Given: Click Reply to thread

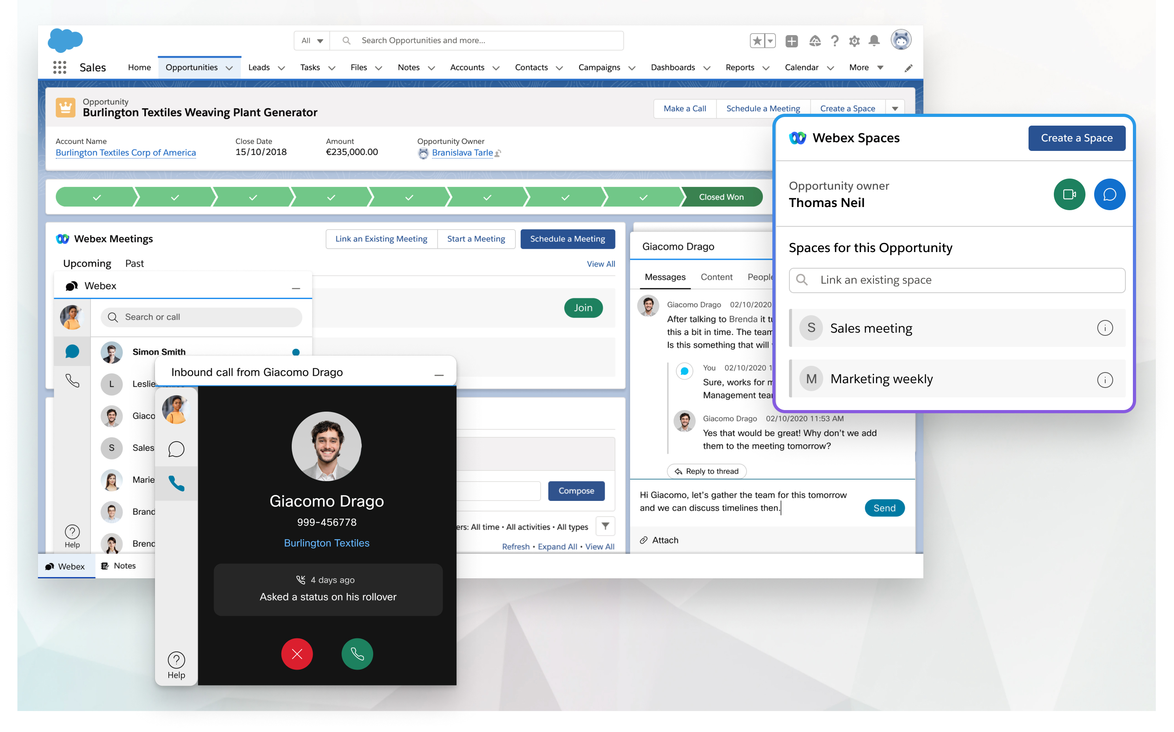Looking at the screenshot, I should point(707,471).
